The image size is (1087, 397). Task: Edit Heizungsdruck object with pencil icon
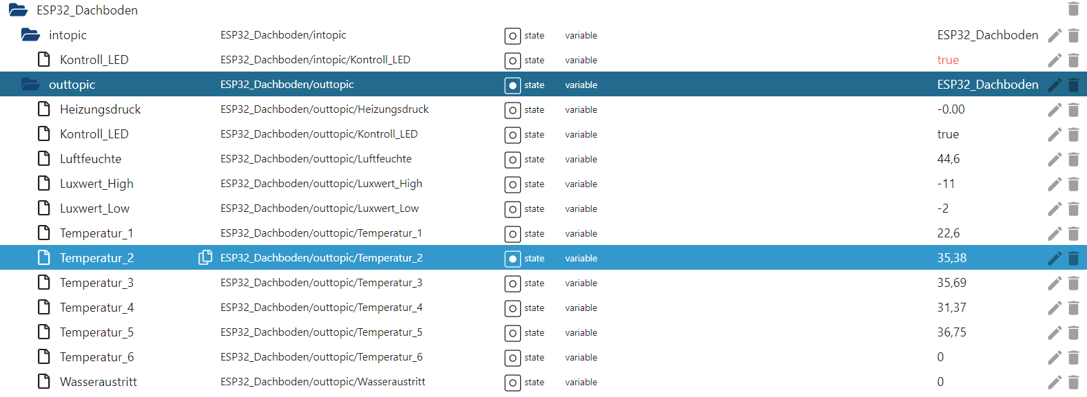tap(1054, 109)
